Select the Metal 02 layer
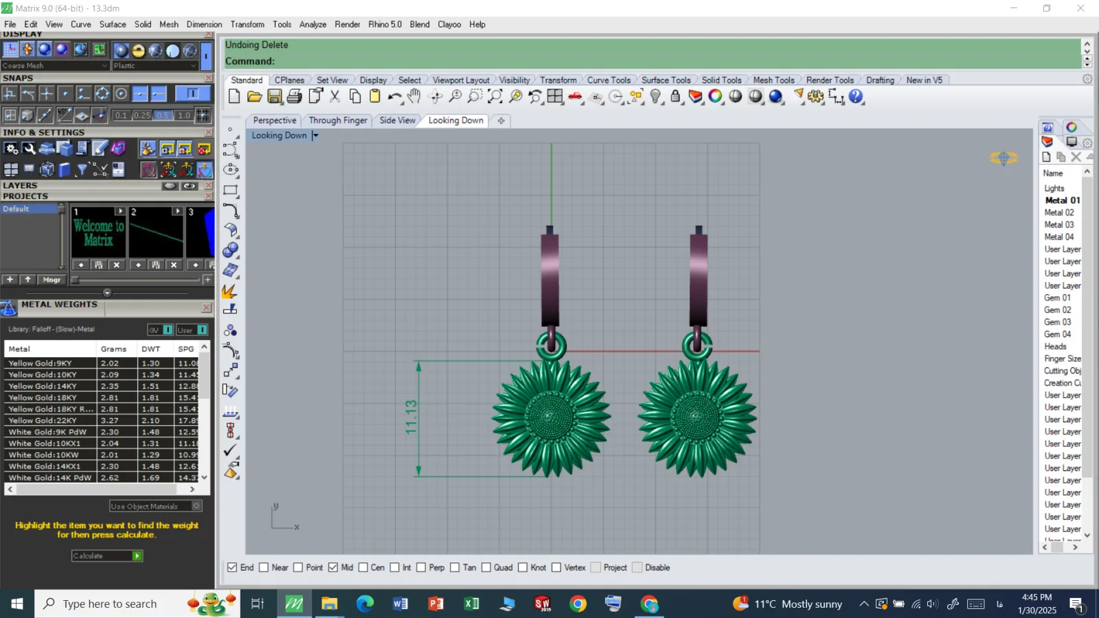Viewport: 1099px width, 618px height. 1058,213
